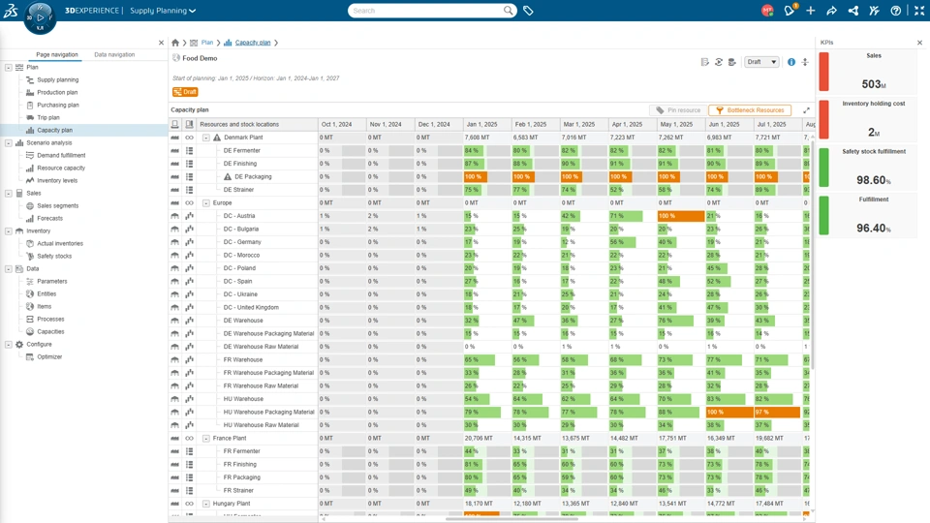
Task: Collapse the Inventory tree node
Action: click(x=9, y=231)
